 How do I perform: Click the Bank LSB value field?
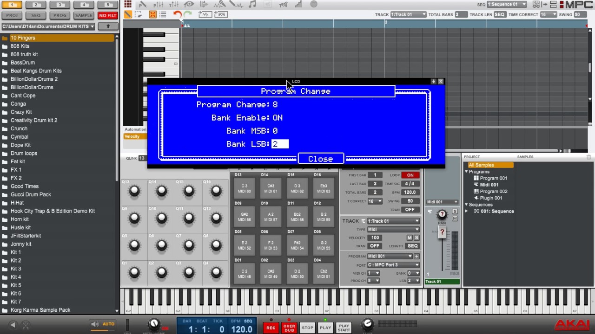[280, 144]
